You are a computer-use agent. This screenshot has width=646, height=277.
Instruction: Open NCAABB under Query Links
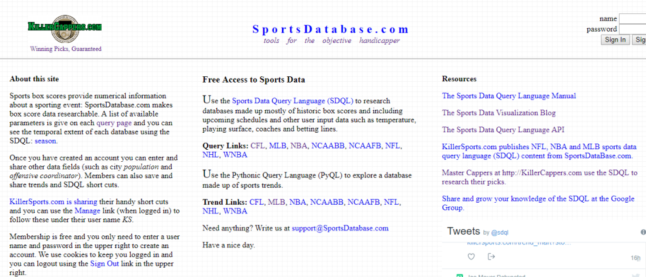tap(328, 146)
